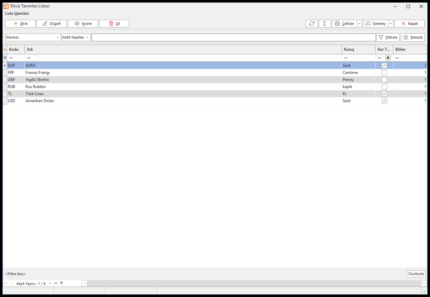Viewport: 430px width, 297px height.
Task: Click the Çıktılar print button
Action: pyautogui.click(x=344, y=24)
